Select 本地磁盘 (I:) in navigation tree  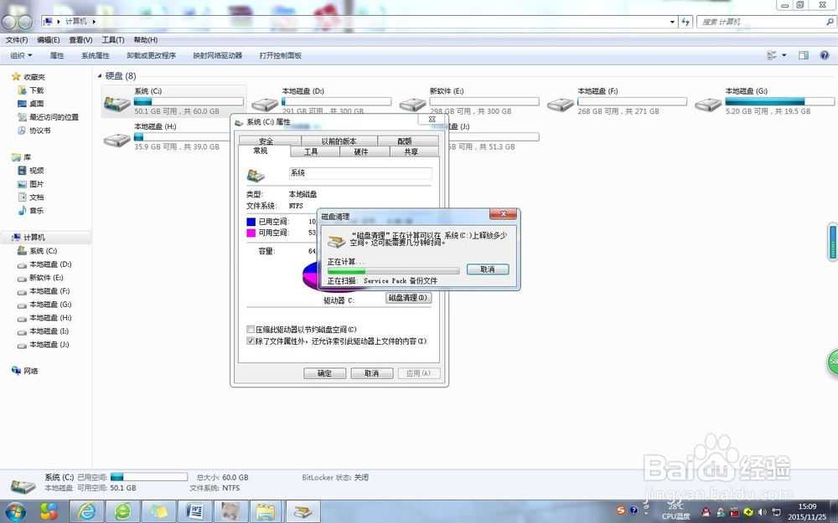[x=44, y=331]
